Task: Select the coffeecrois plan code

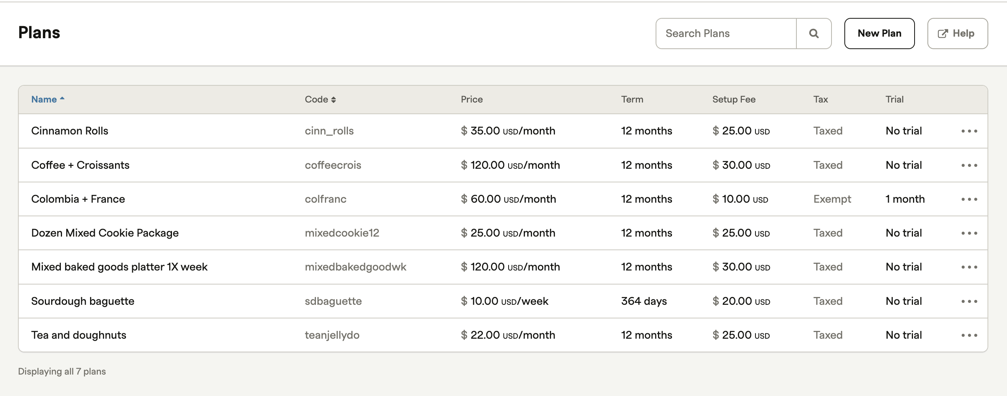Action: click(333, 165)
